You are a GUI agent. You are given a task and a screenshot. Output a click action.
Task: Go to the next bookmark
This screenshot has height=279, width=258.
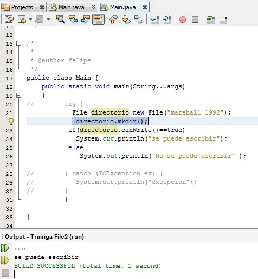click(126, 19)
